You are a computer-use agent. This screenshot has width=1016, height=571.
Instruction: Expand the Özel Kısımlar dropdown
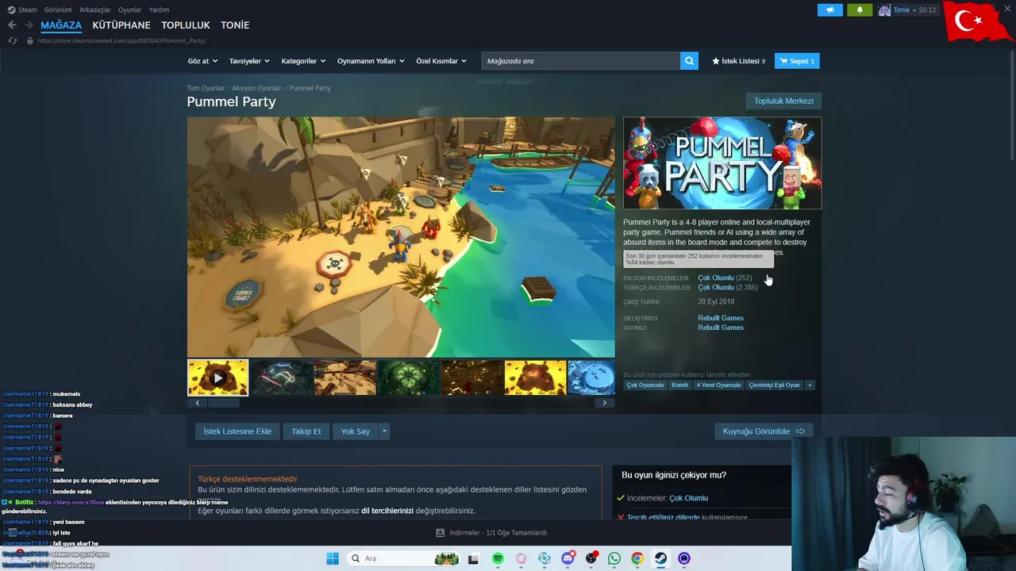point(442,61)
